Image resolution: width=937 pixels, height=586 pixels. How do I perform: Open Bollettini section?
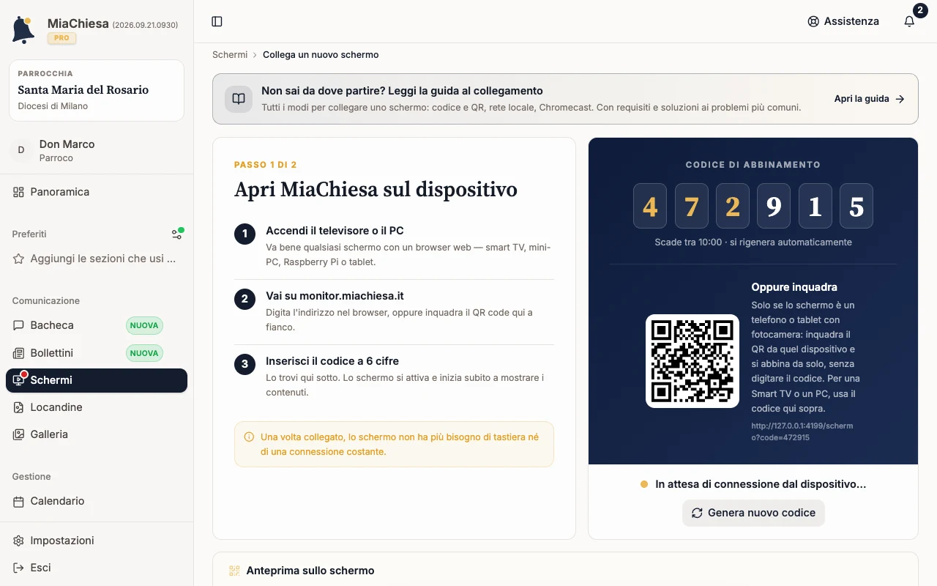point(97,353)
